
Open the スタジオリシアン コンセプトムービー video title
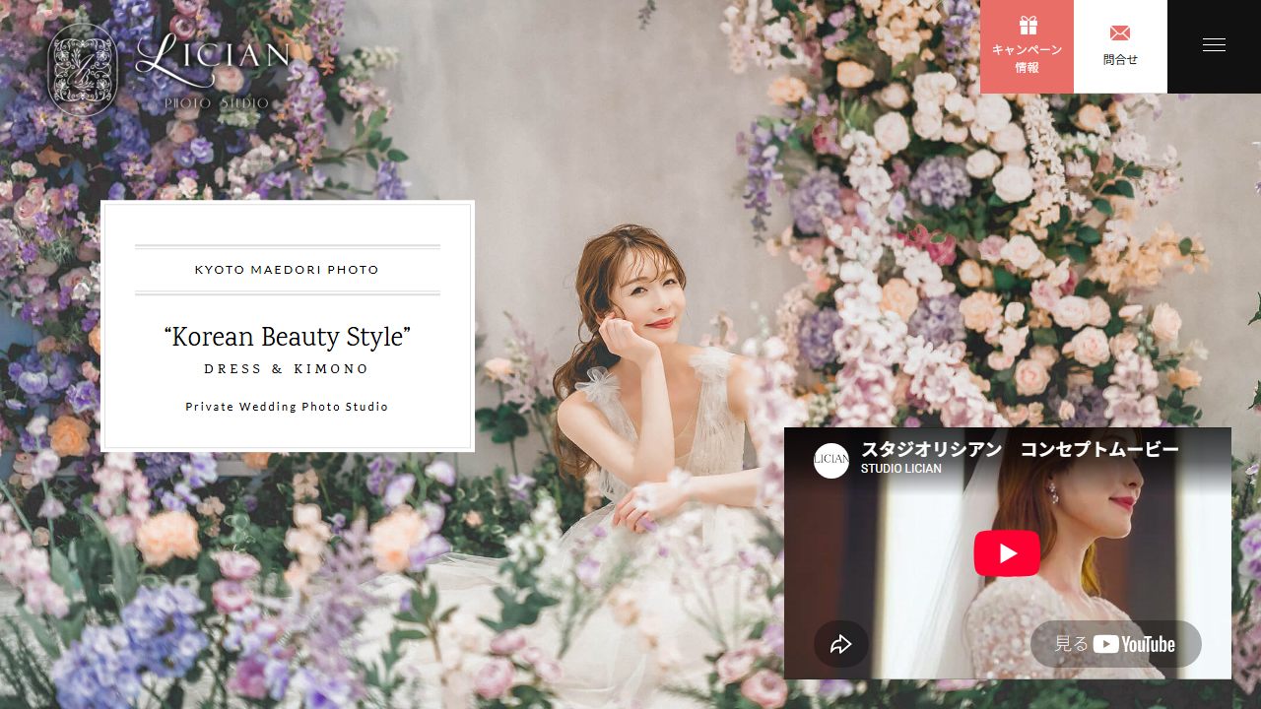point(1020,450)
